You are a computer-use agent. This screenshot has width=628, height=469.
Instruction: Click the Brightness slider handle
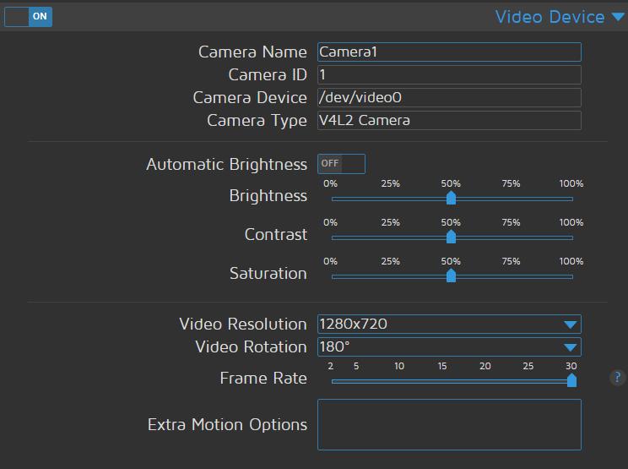451,198
